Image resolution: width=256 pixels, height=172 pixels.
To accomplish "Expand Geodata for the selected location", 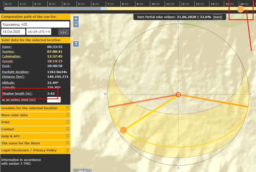I will (35, 108).
